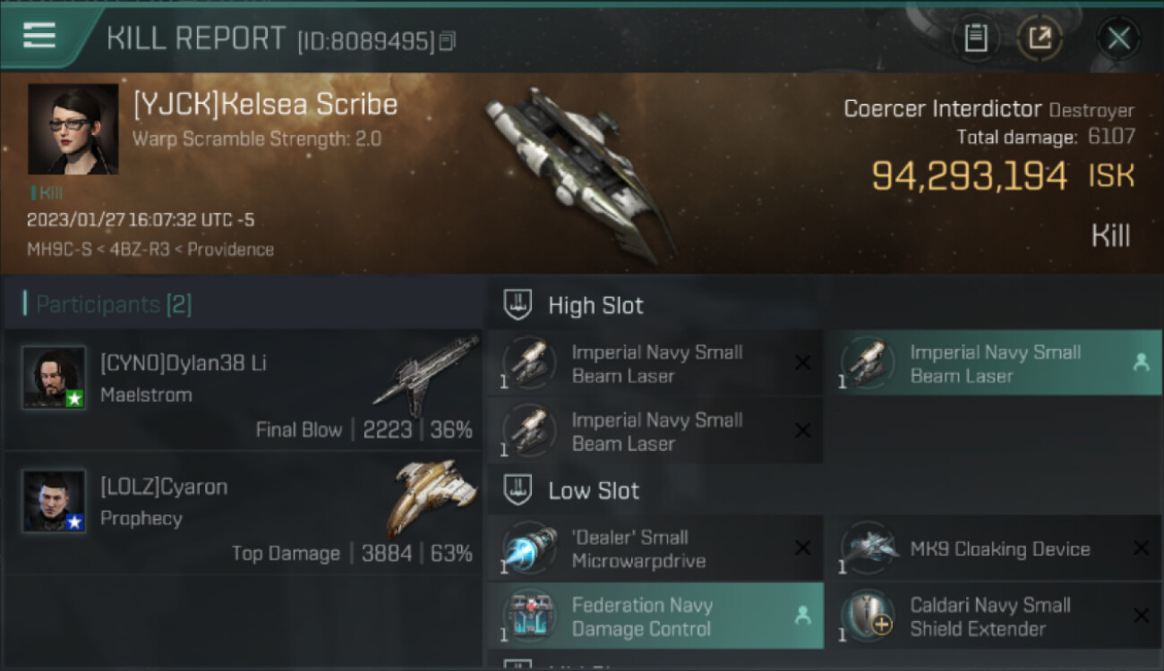The image size is (1164, 671).
Task: Select the Federation Navy Damage Control module
Action: (x=655, y=616)
